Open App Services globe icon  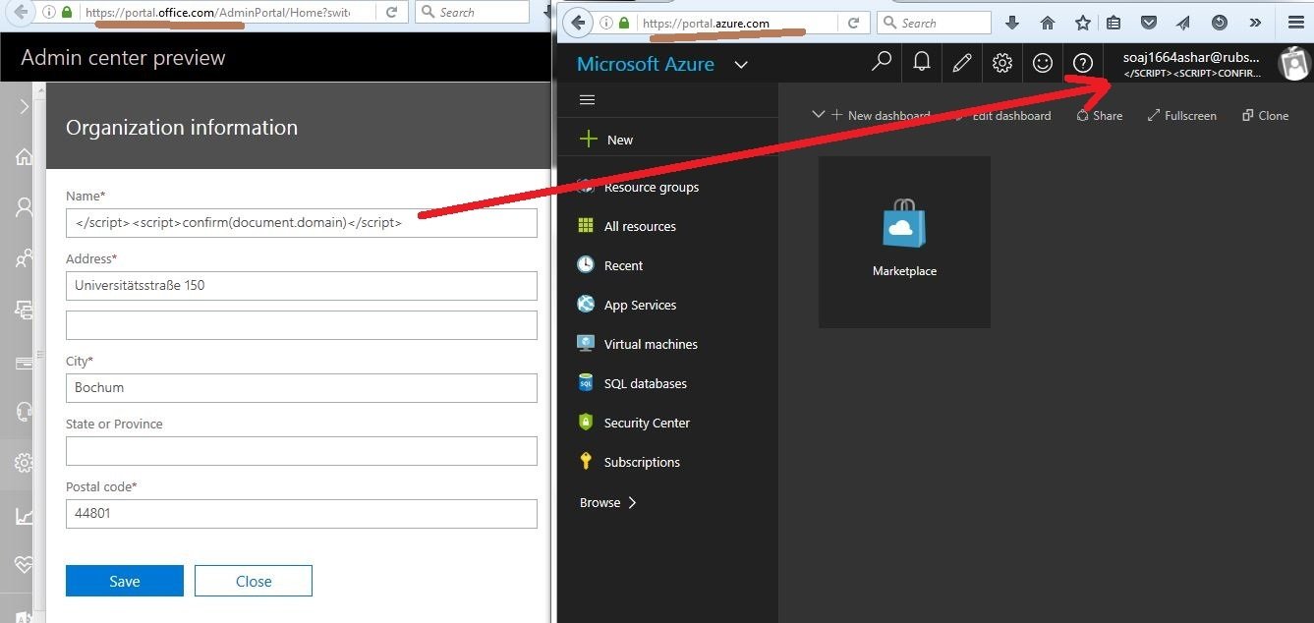586,305
